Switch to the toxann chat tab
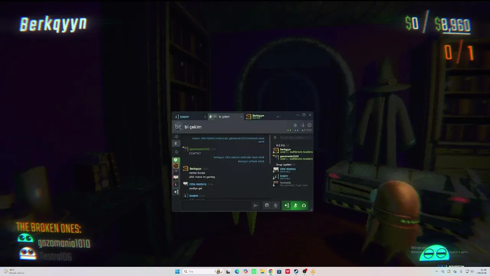The image size is (490, 276). click(x=190, y=117)
